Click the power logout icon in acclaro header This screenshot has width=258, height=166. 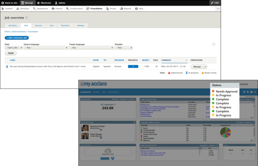pyautogui.click(x=255, y=92)
